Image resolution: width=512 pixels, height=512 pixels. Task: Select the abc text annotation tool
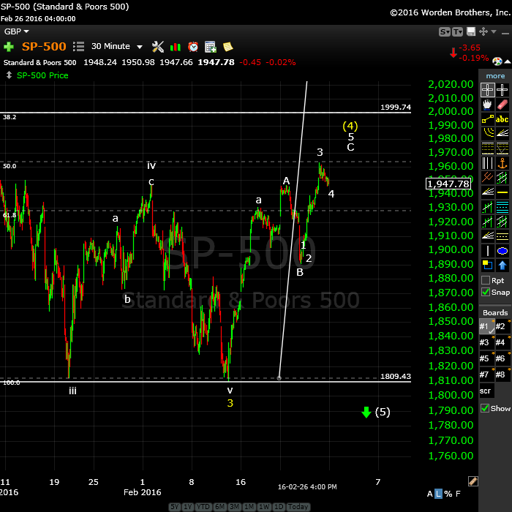[x=502, y=119]
